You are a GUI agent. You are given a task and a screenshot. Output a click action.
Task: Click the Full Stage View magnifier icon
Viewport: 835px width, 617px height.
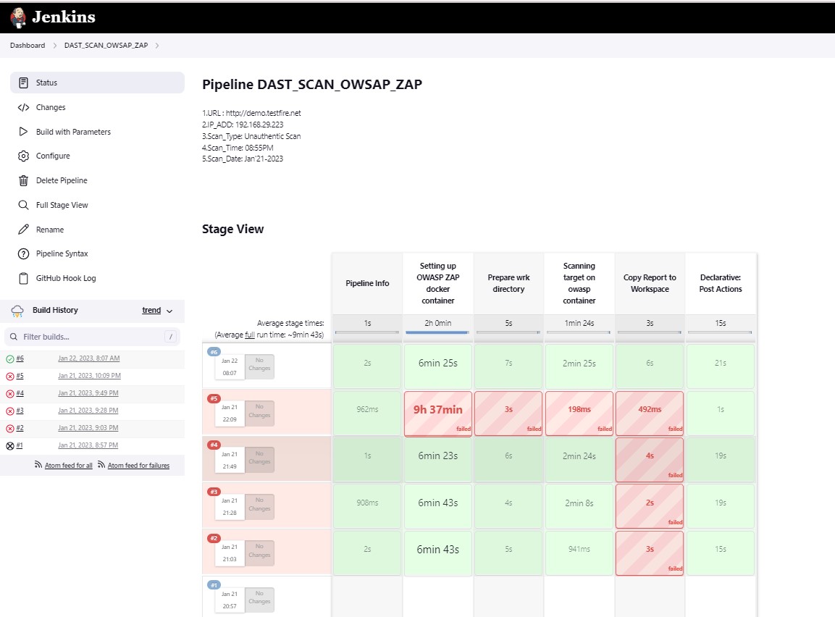pos(24,205)
